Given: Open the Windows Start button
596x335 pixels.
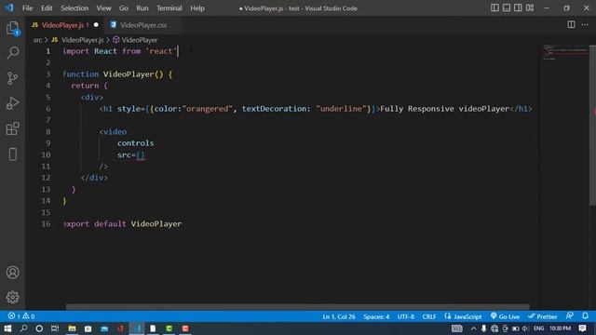Looking at the screenshot, I should 7,328.
